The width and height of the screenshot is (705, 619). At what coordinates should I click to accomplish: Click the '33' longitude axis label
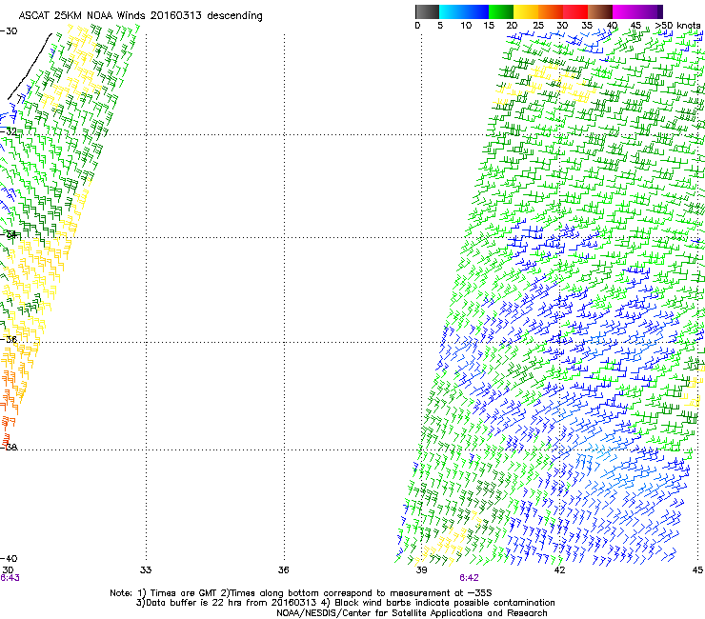146,570
